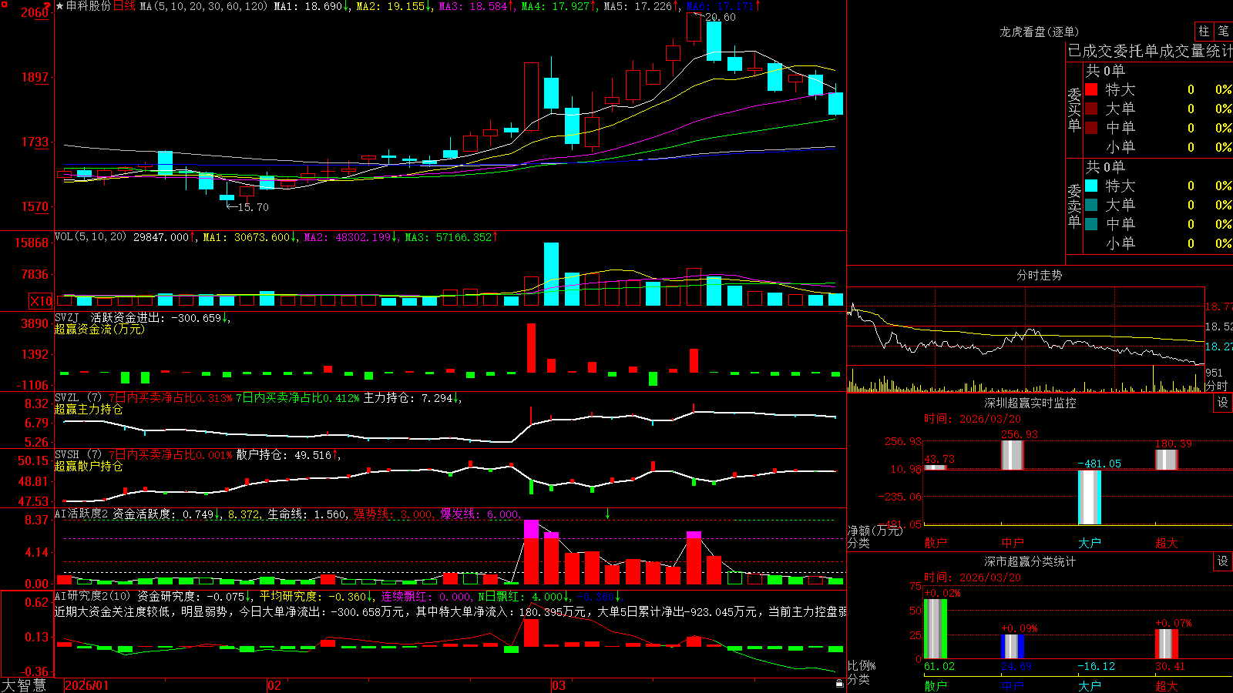
Task: Click the 20.60 high price marker
Action: pyautogui.click(x=720, y=17)
